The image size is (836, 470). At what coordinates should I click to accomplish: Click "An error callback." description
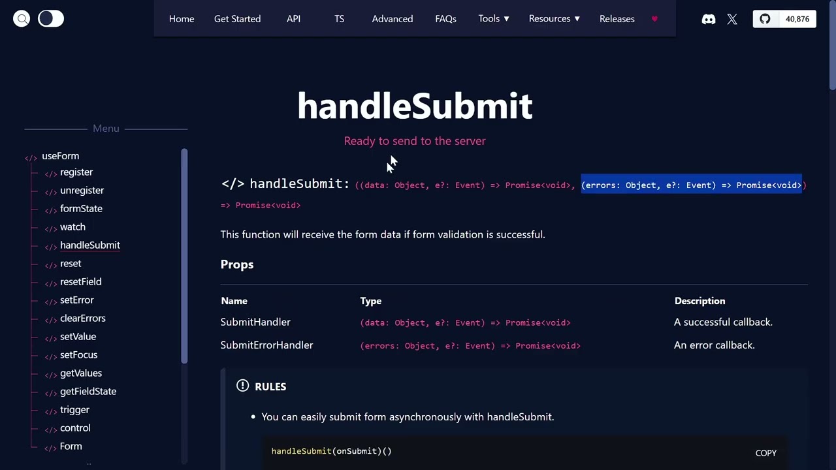[715, 345]
